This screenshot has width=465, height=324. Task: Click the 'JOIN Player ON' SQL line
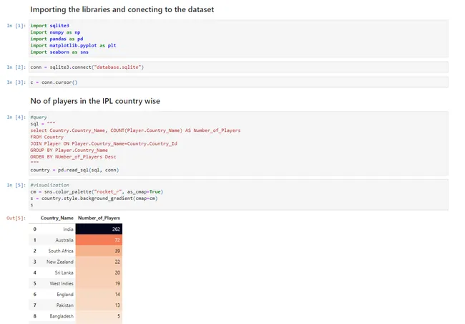pyautogui.click(x=104, y=143)
